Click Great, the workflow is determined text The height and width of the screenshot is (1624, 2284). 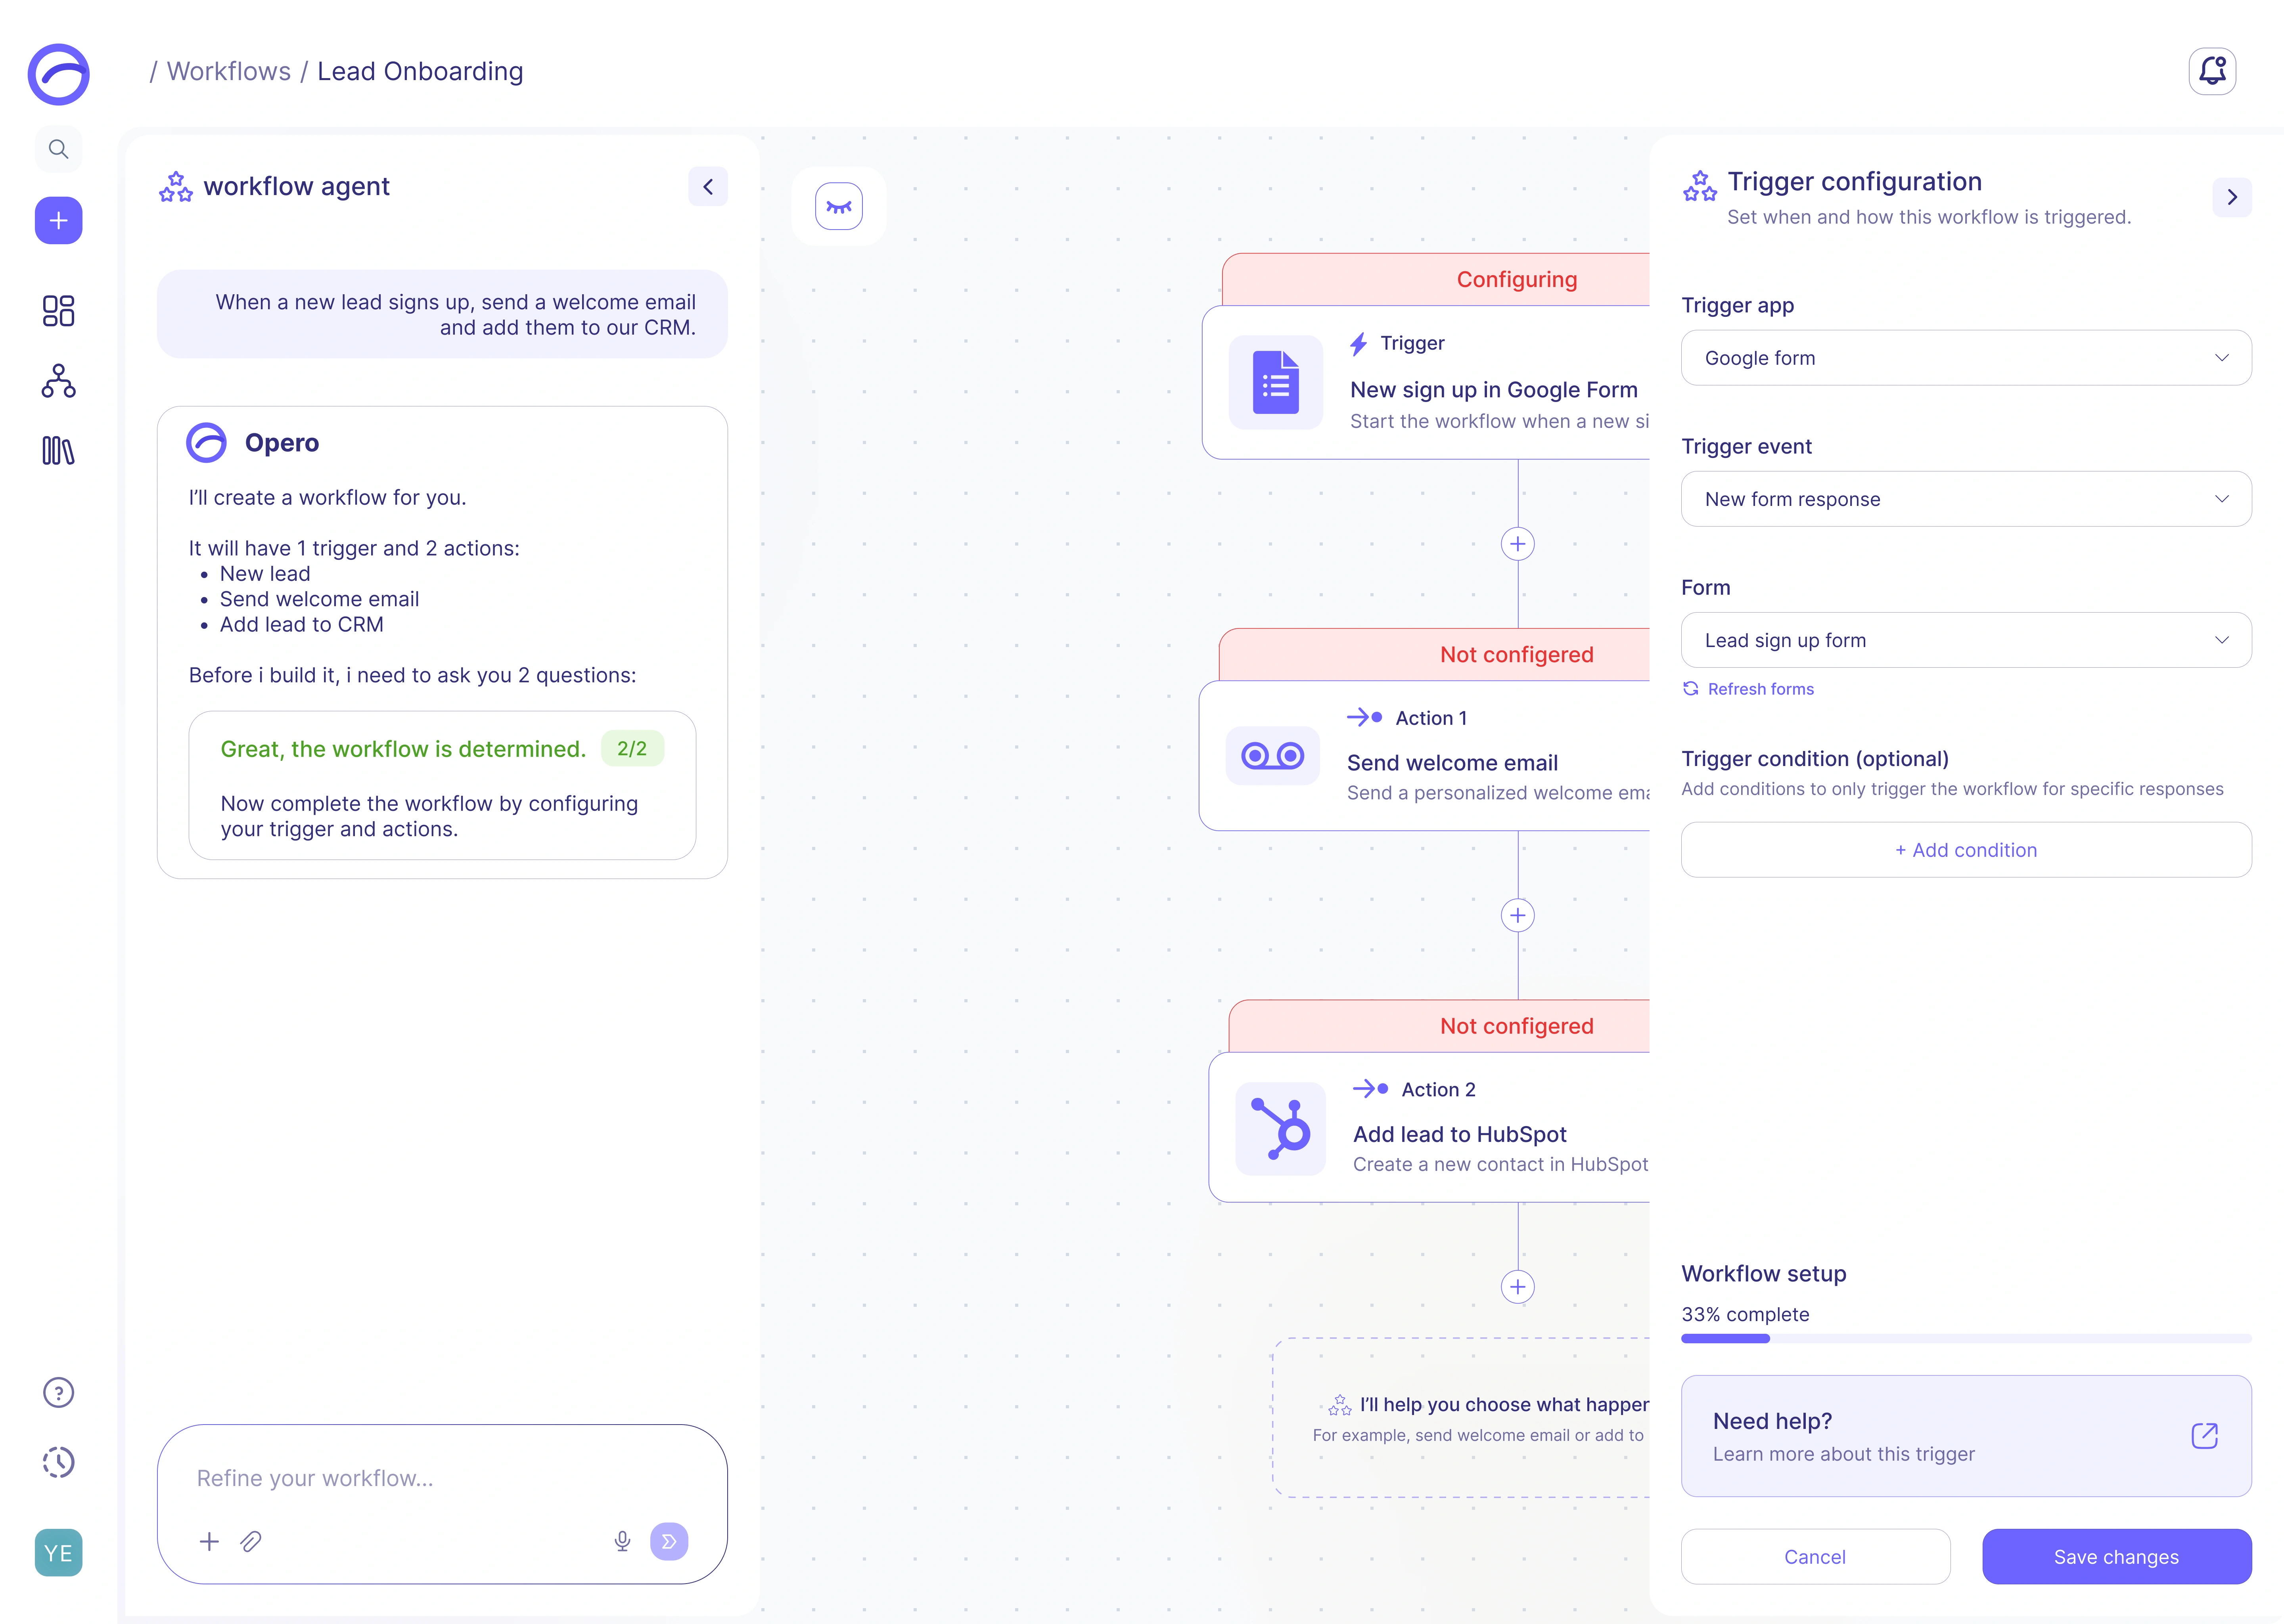tap(403, 749)
